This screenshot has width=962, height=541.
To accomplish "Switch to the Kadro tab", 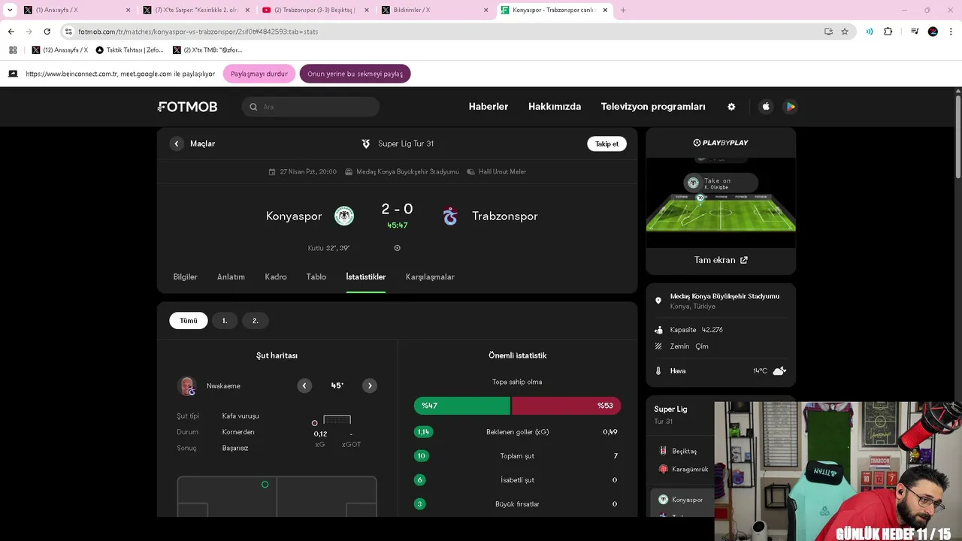I will point(276,277).
